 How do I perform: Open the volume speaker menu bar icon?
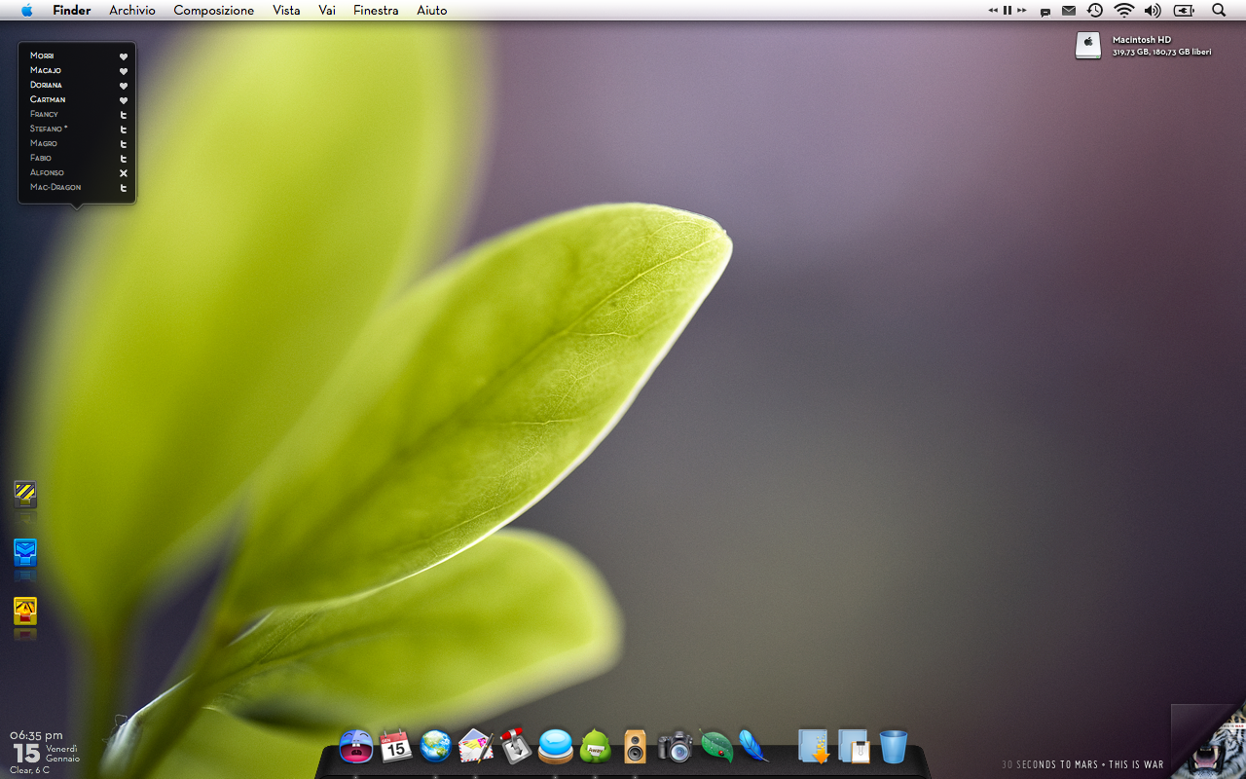1153,10
